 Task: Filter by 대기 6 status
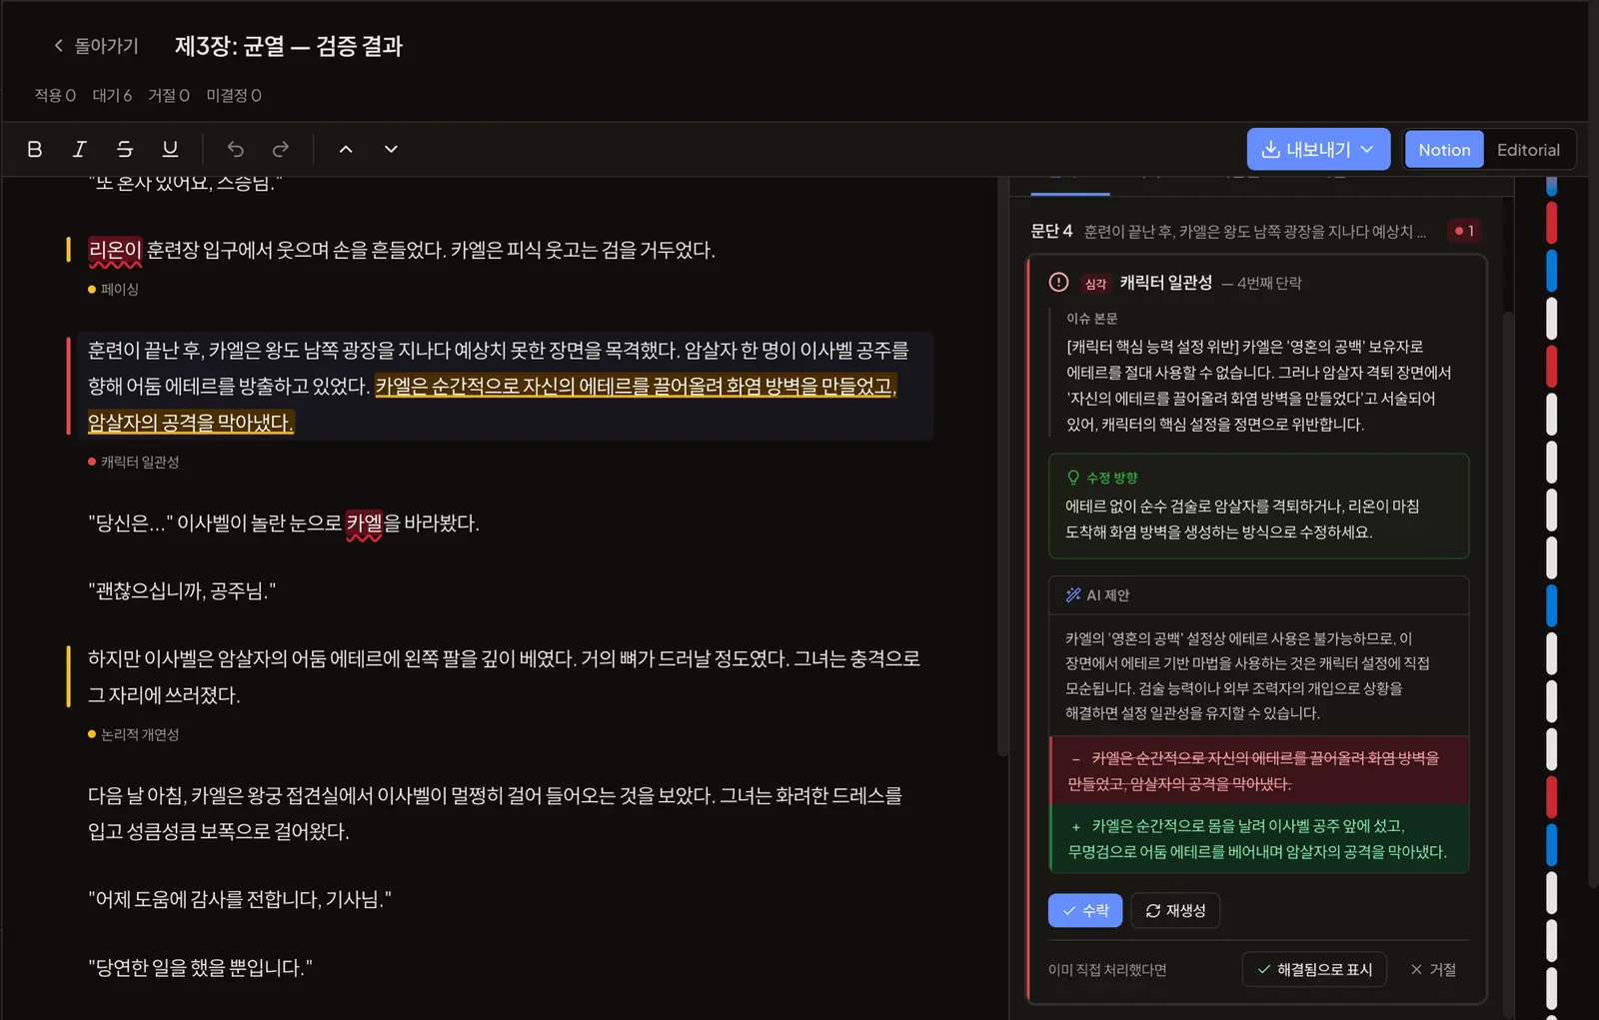[112, 95]
